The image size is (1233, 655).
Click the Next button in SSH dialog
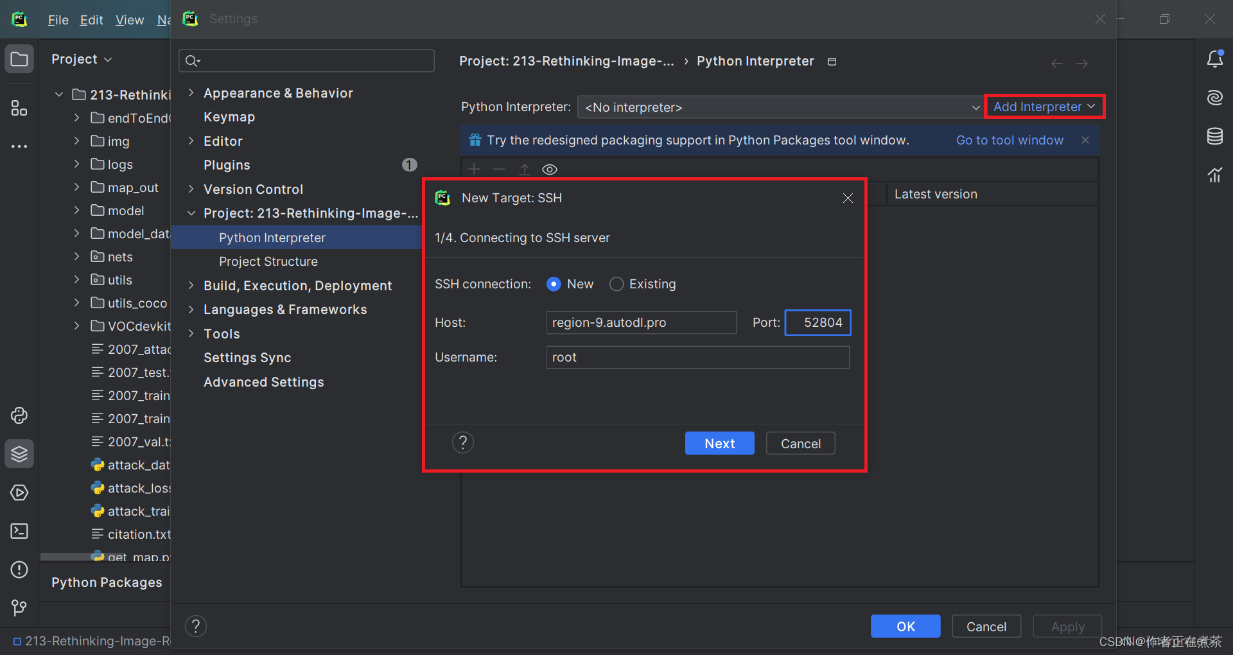click(719, 443)
